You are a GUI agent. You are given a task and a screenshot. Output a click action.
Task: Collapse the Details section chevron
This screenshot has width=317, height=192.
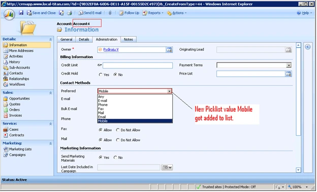(50, 40)
